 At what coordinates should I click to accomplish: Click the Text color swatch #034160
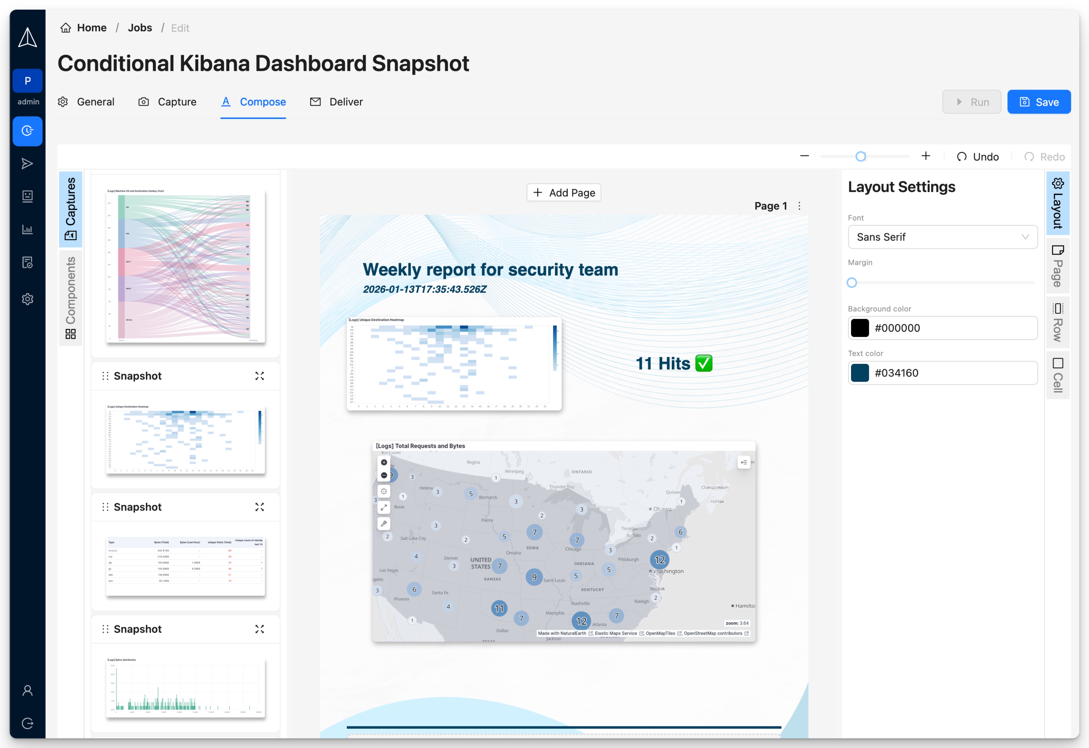click(x=860, y=373)
